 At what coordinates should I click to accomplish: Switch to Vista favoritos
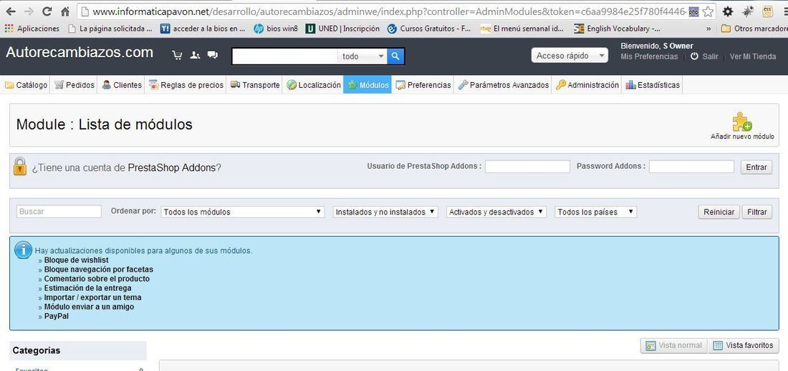click(x=744, y=345)
